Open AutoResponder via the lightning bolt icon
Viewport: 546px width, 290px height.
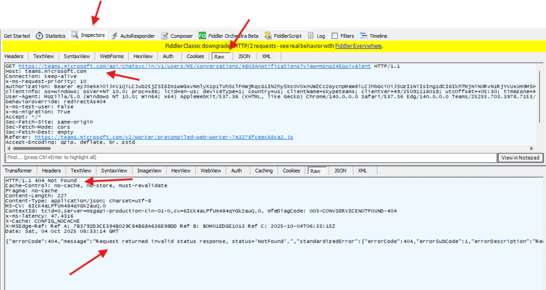click(115, 36)
